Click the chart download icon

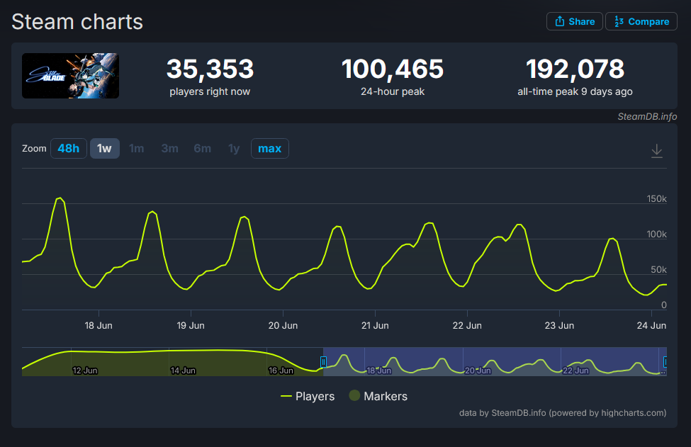656,151
